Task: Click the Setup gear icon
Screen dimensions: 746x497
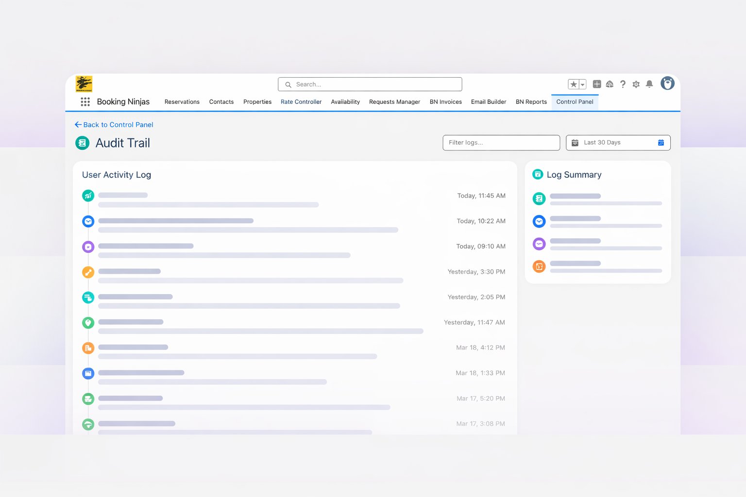Action: [636, 84]
